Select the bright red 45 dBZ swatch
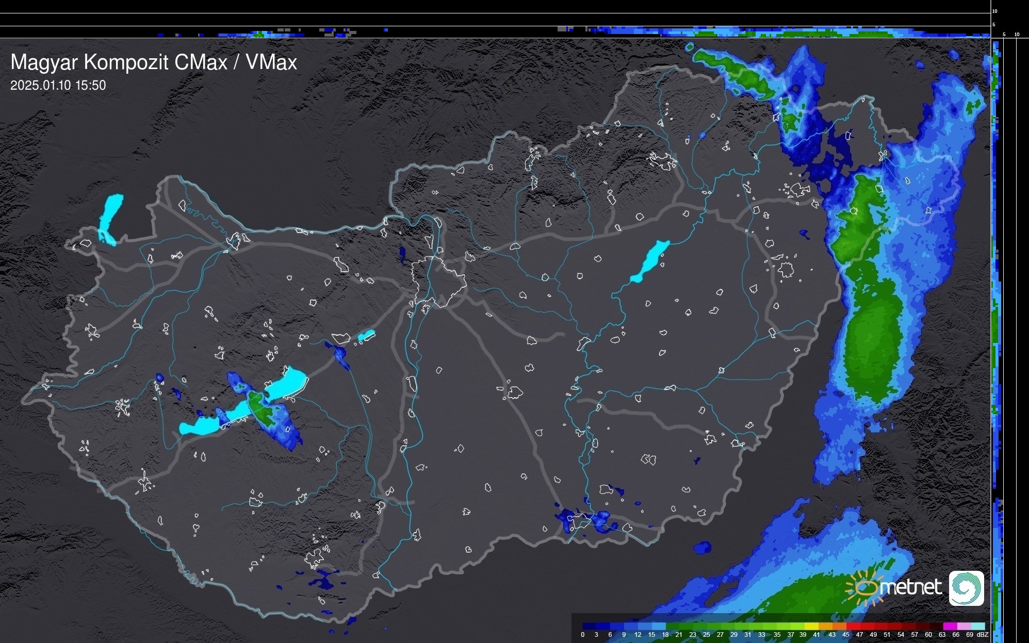This screenshot has height=643, width=1029. 852,626
